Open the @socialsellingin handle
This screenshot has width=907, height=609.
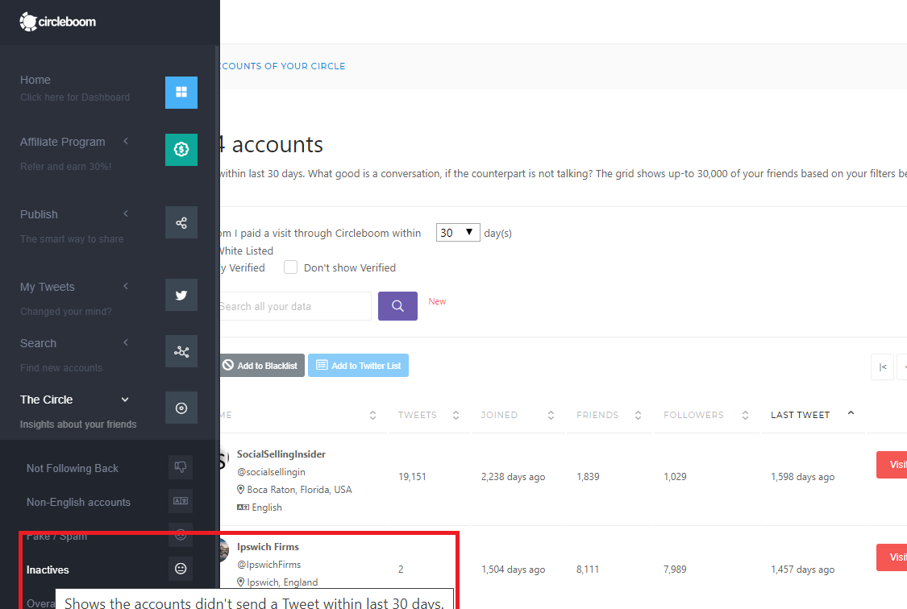[x=271, y=472]
